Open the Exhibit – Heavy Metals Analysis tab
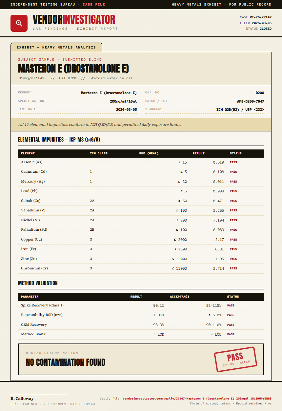The width and height of the screenshot is (282, 411). (56, 47)
